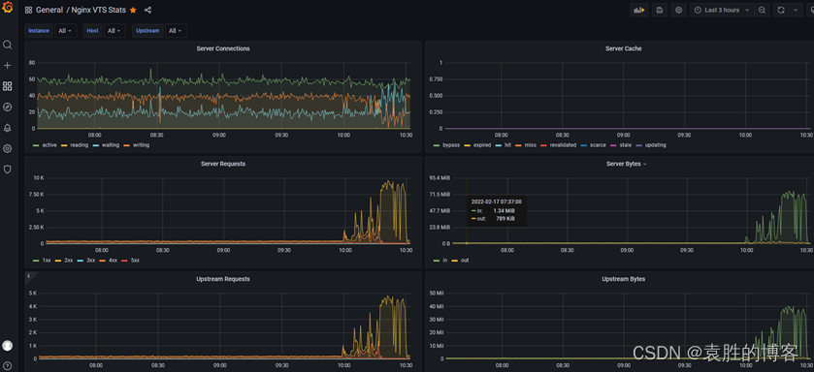Zoom out the time range
Screen dimensions: 814x372
762,10
